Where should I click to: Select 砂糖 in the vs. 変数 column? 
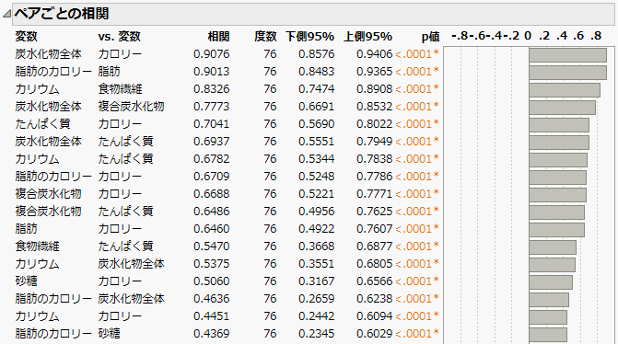[x=109, y=333]
